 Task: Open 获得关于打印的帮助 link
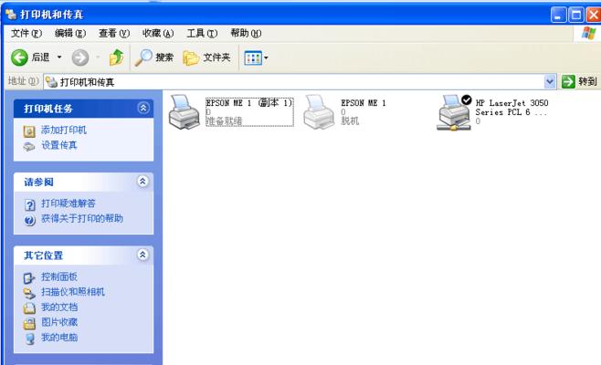pos(82,219)
